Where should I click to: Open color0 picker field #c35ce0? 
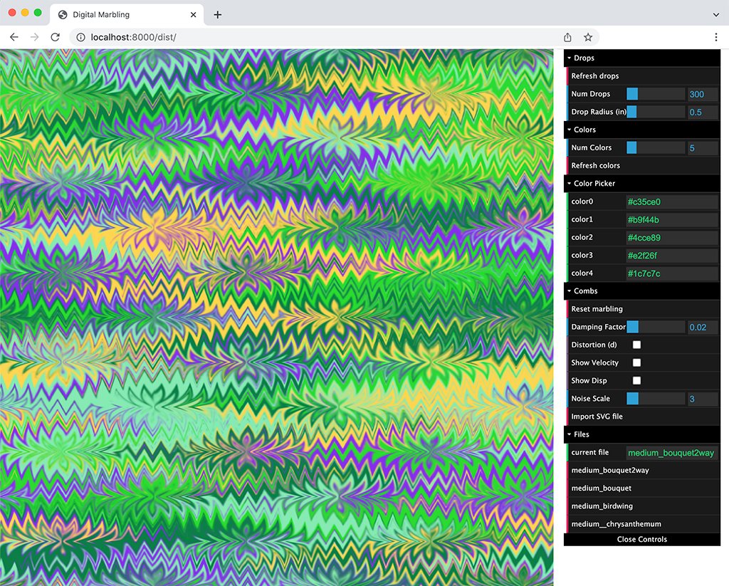point(672,202)
